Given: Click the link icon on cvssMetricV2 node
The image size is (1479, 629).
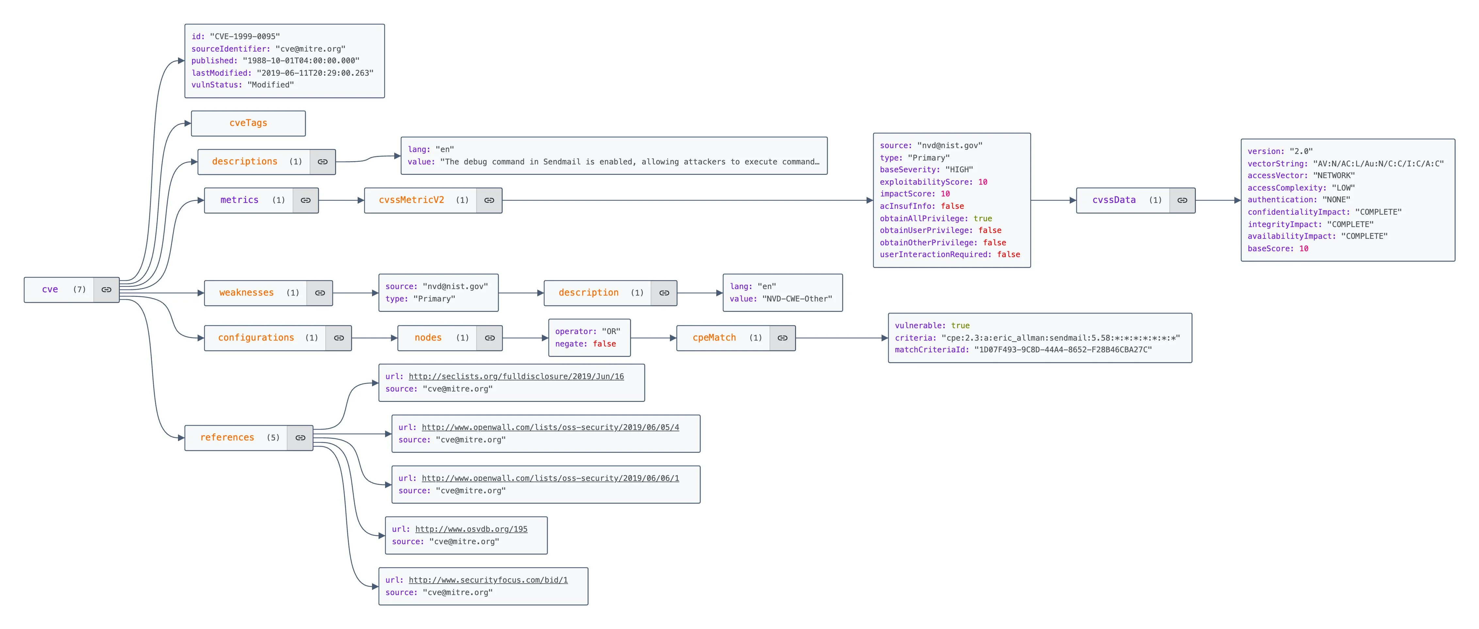Looking at the screenshot, I should (489, 200).
